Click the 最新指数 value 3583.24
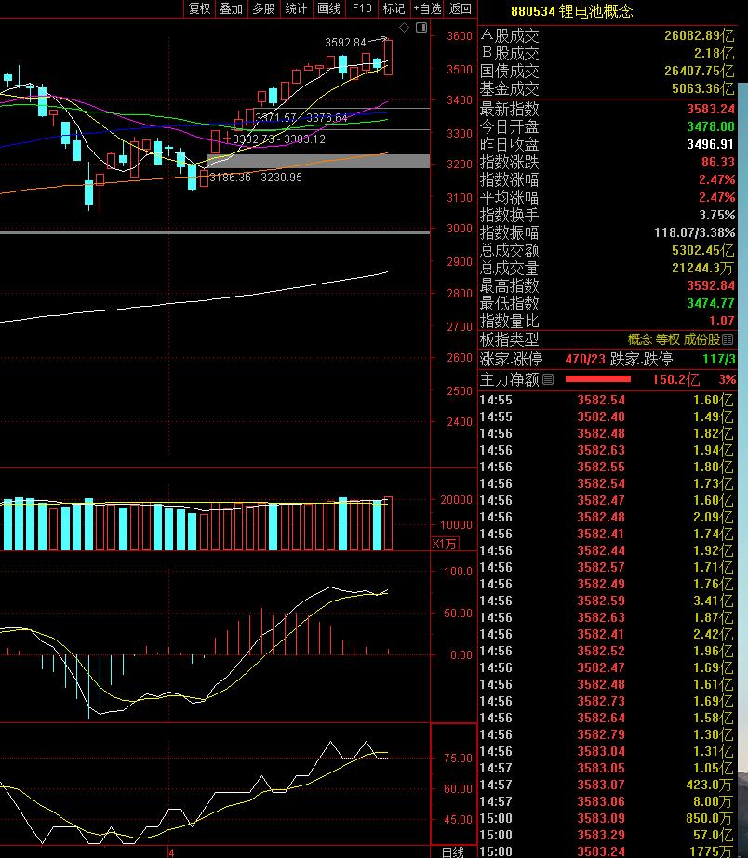This screenshot has width=748, height=858. pos(711,109)
